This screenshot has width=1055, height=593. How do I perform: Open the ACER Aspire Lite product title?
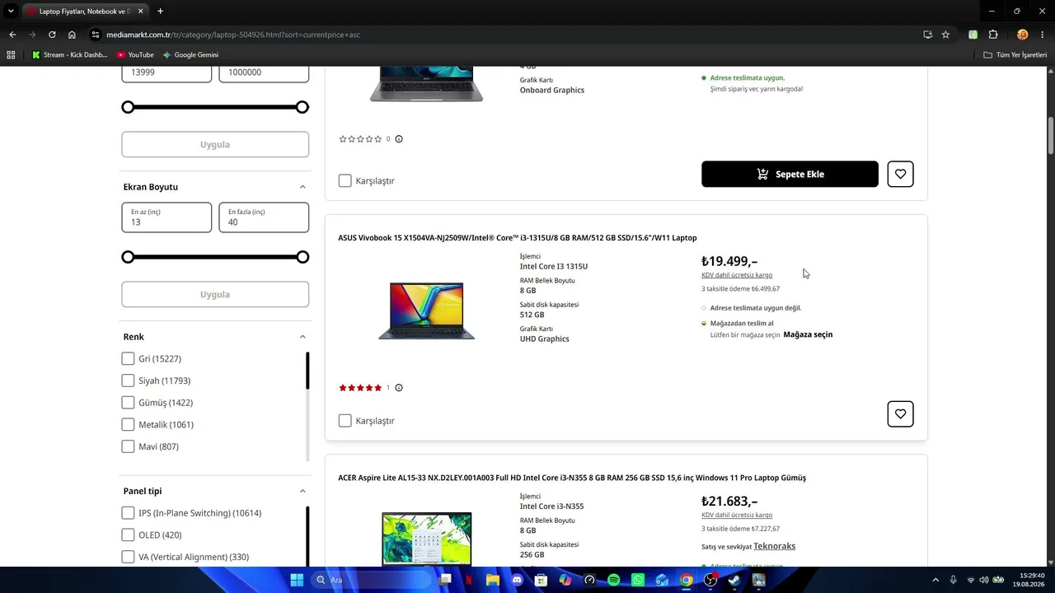pos(572,478)
